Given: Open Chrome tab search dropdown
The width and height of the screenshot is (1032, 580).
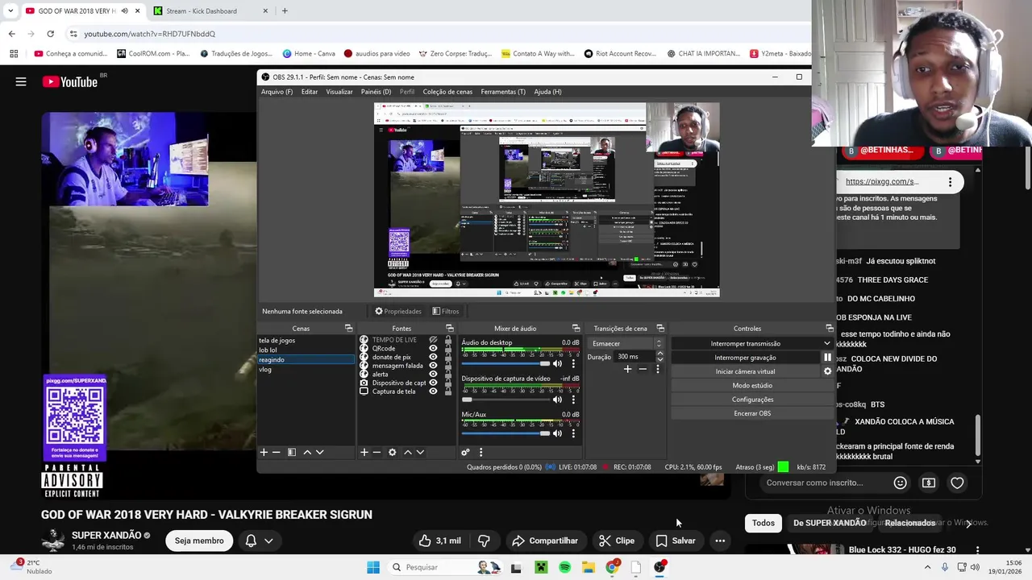Looking at the screenshot, I should [10, 11].
